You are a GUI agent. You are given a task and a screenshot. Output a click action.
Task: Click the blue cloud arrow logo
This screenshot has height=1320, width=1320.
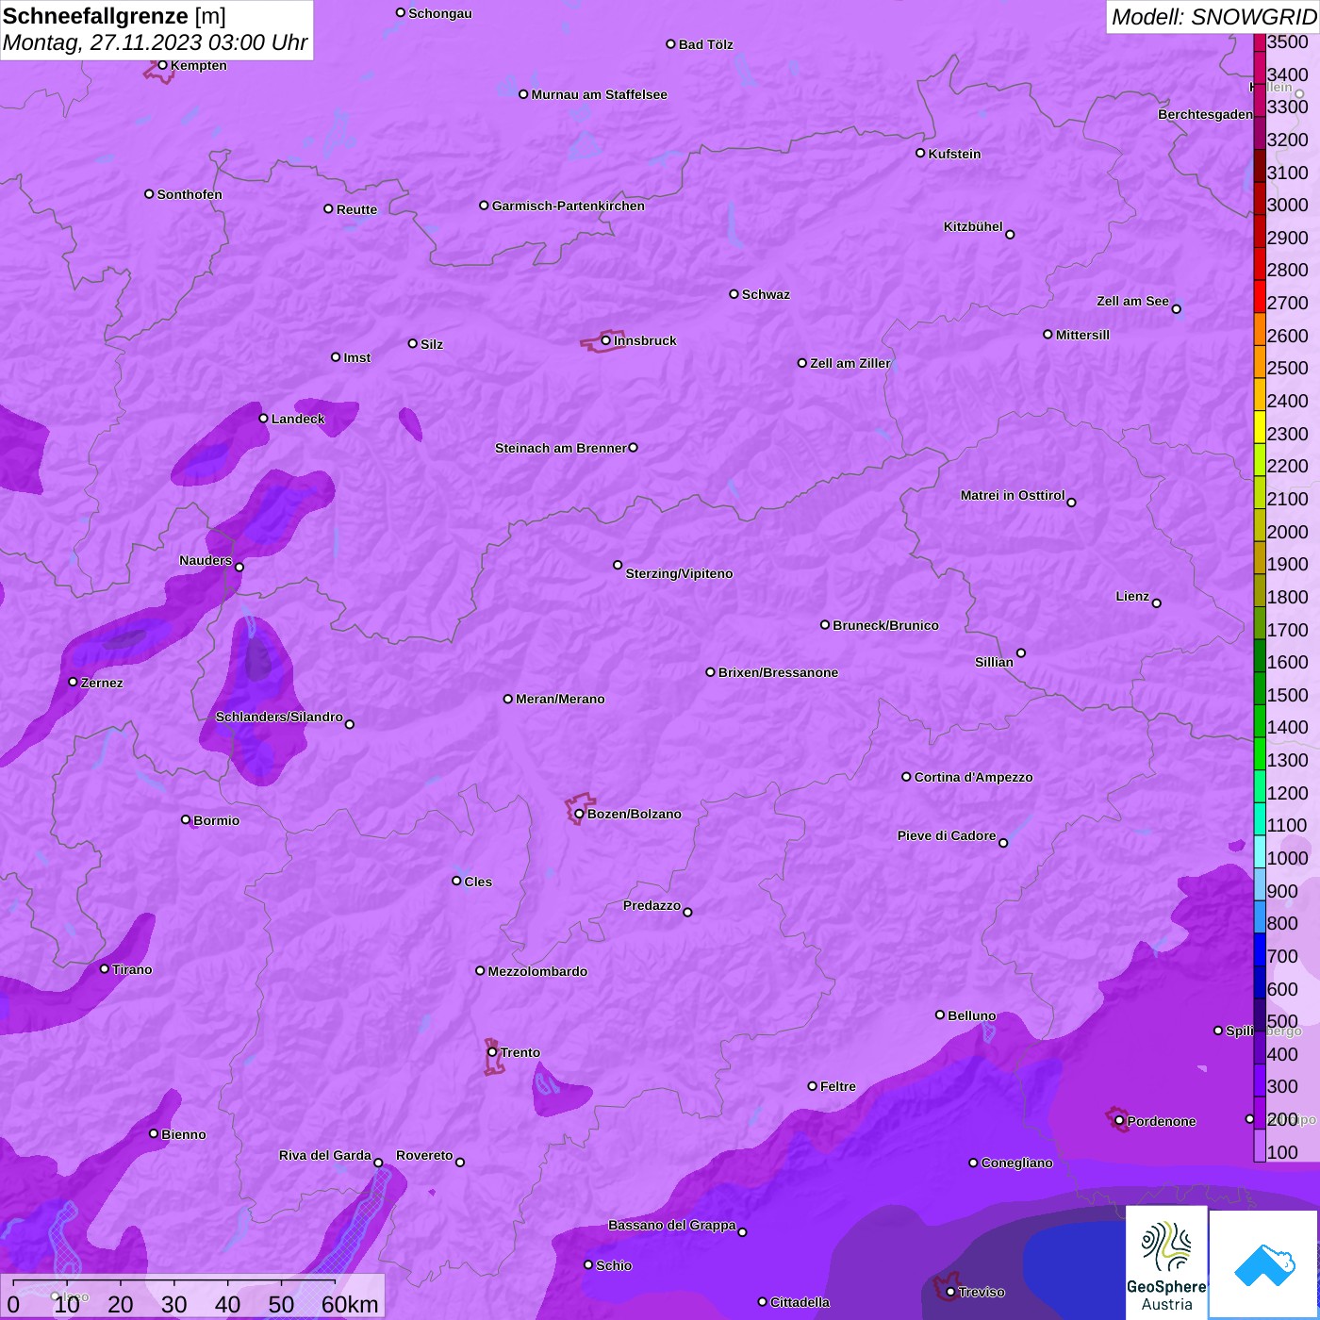pos(1263,1264)
